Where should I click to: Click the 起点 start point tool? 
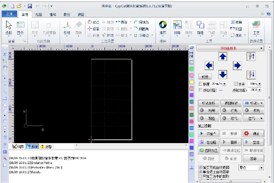point(93,22)
